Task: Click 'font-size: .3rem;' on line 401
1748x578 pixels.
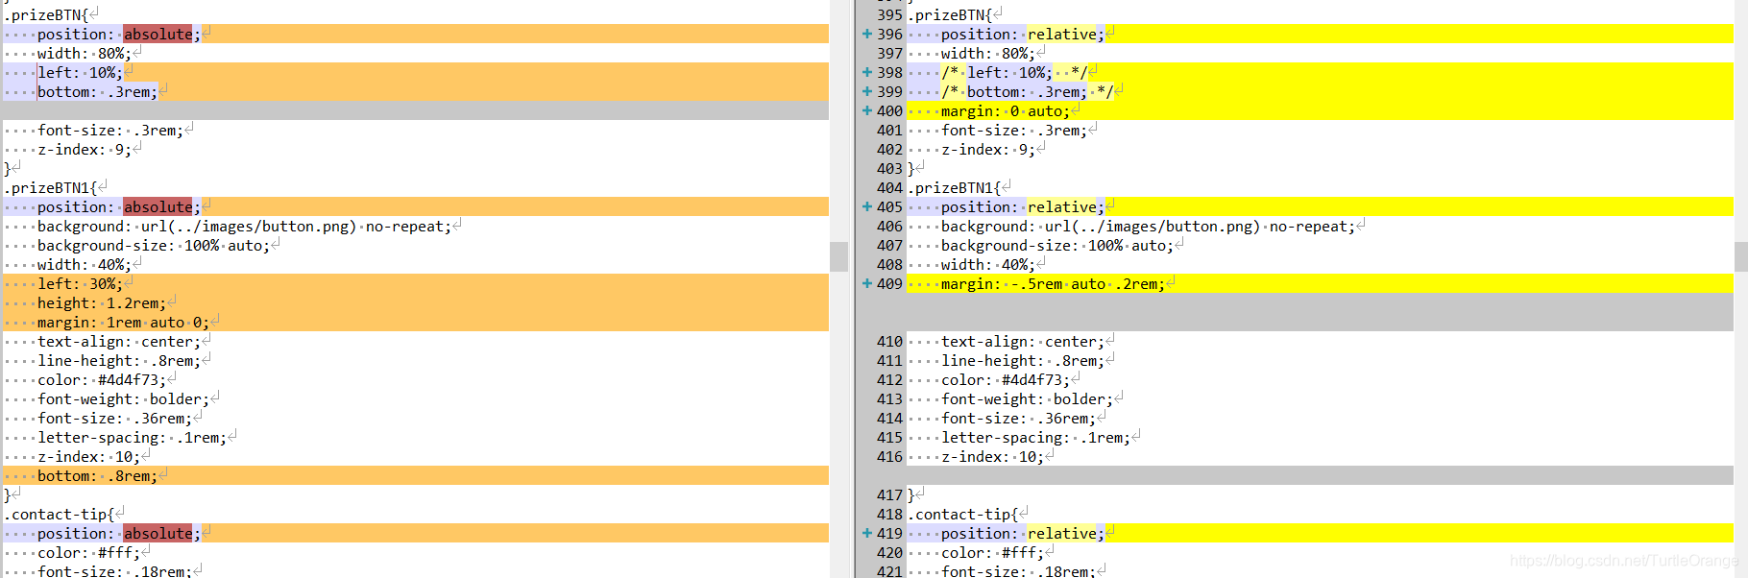Action: tap(1013, 130)
